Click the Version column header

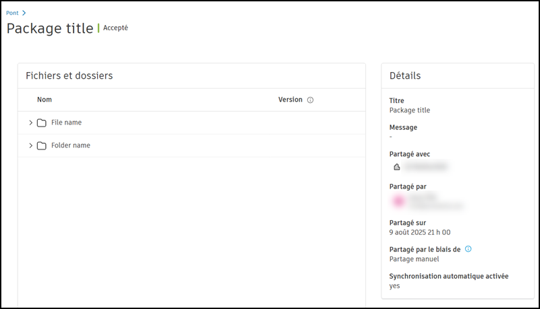point(290,100)
